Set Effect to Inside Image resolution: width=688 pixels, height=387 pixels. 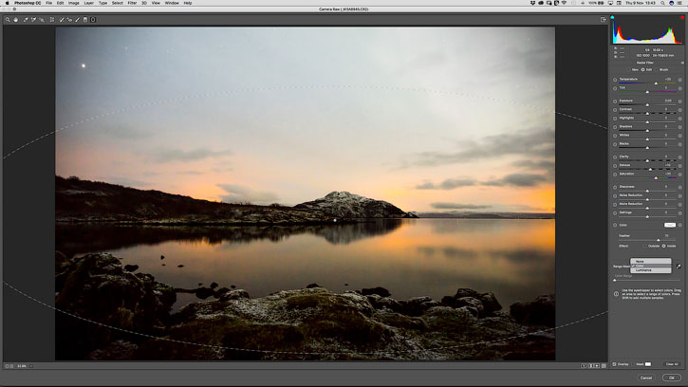click(x=664, y=247)
